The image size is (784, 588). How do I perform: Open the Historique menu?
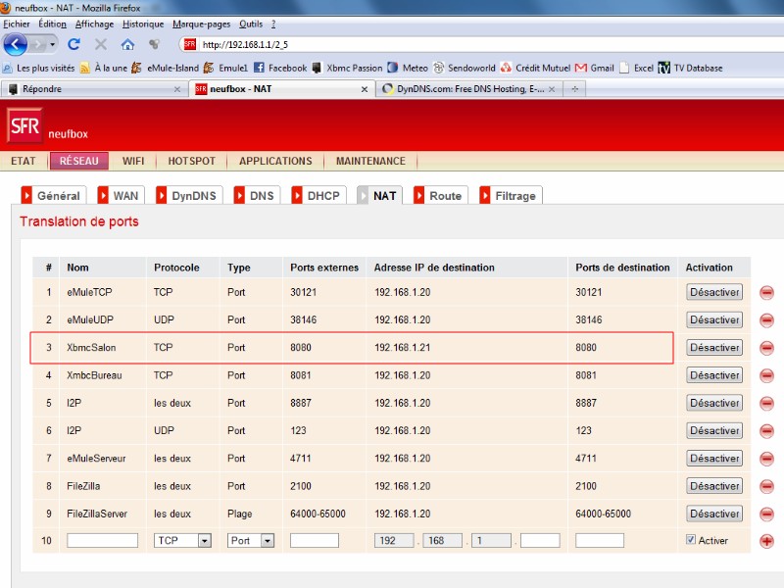(x=143, y=24)
